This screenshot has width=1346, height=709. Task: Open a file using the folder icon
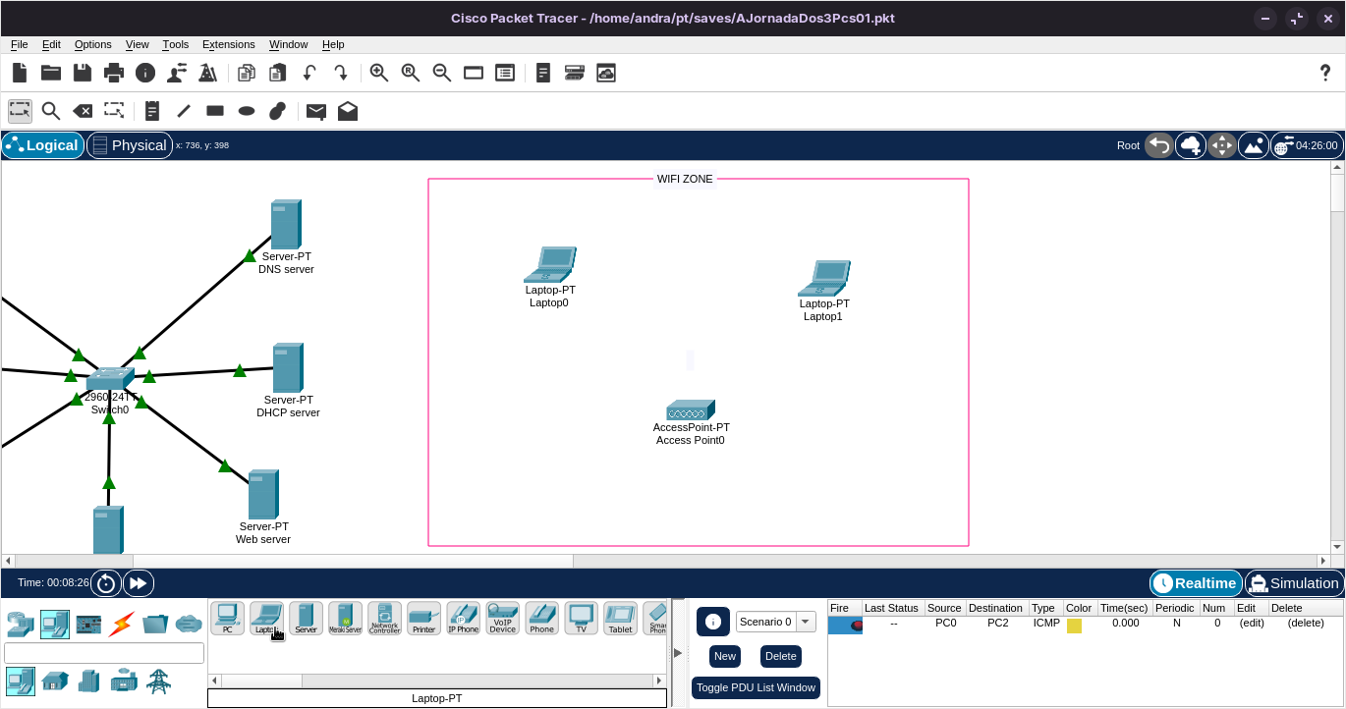point(51,73)
